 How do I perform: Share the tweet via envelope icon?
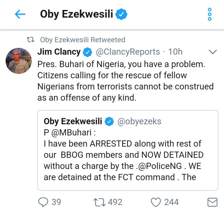click(x=212, y=202)
